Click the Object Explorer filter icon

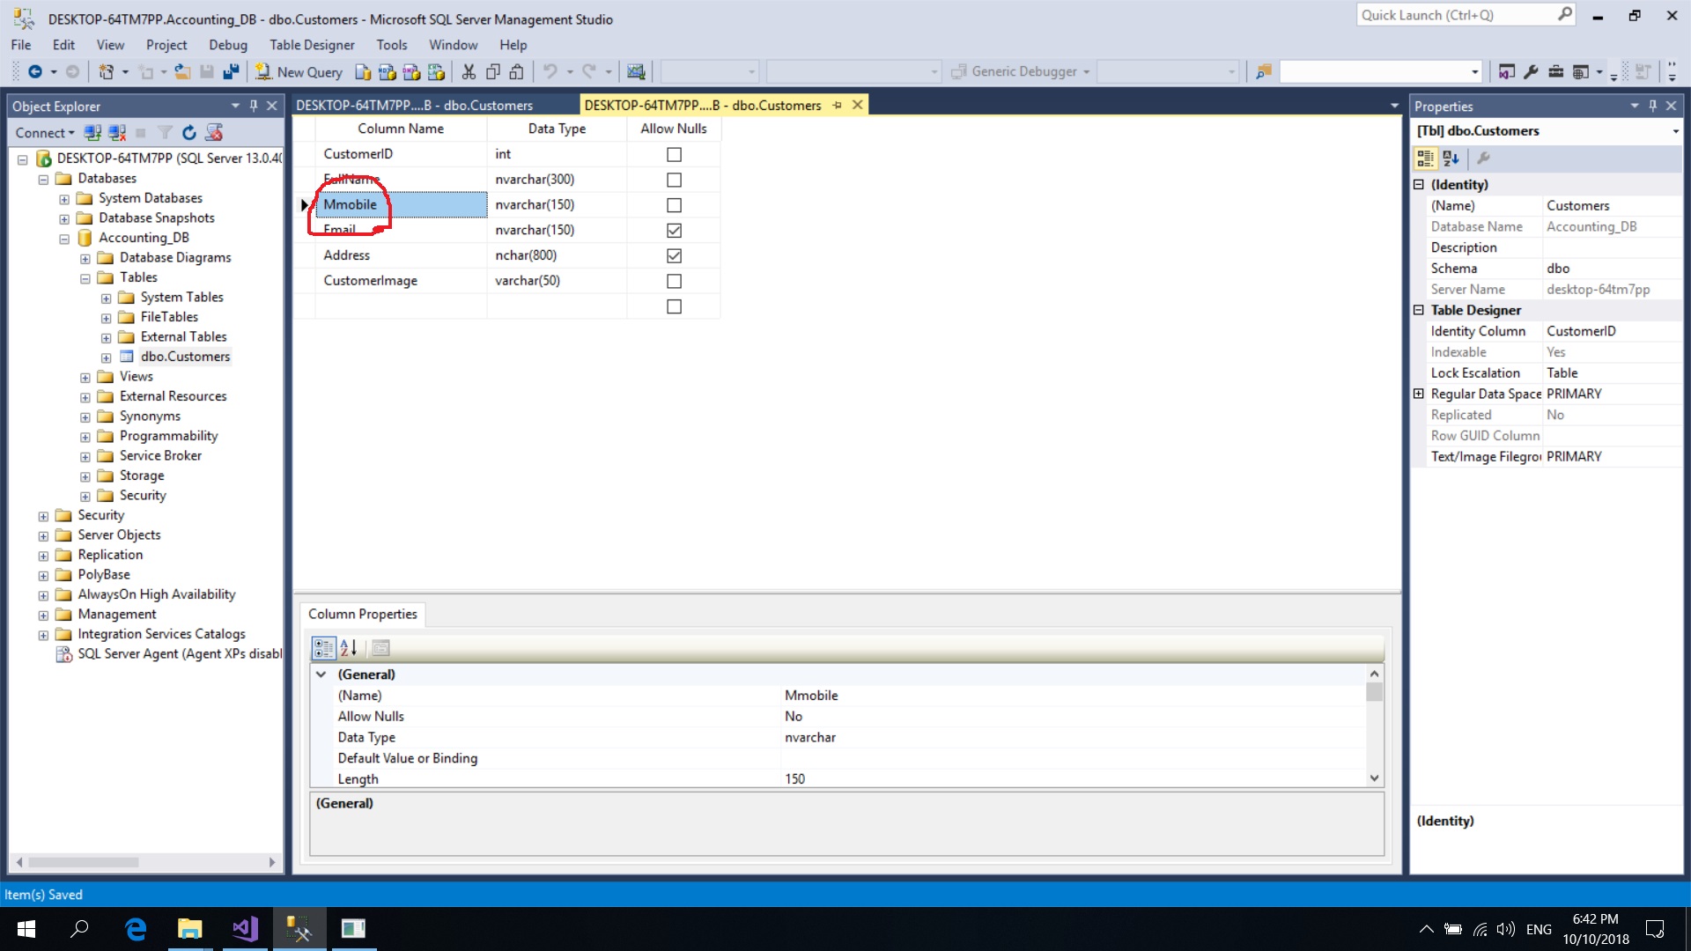coord(165,132)
